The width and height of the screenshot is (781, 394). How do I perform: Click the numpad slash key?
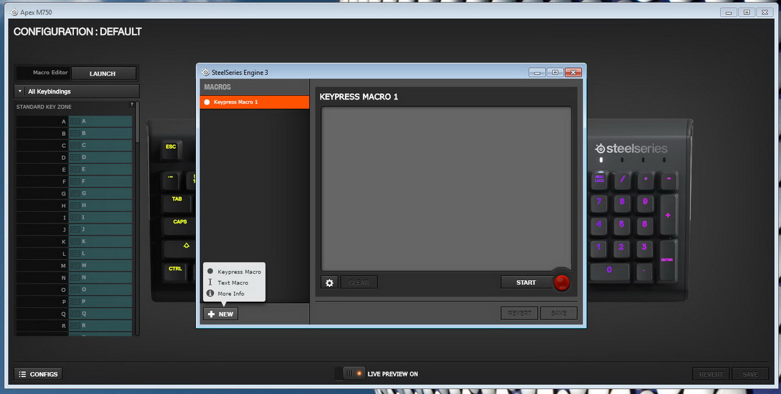622,180
